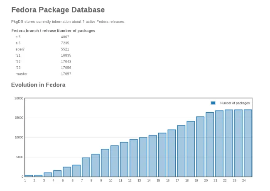This screenshot has height=191, width=270.
Task: Click the blue legend swatch in the chart
Action: click(213, 103)
